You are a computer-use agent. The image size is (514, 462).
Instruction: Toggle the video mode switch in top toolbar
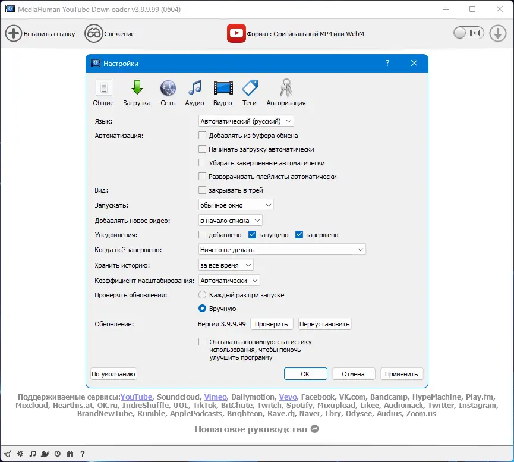(468, 33)
